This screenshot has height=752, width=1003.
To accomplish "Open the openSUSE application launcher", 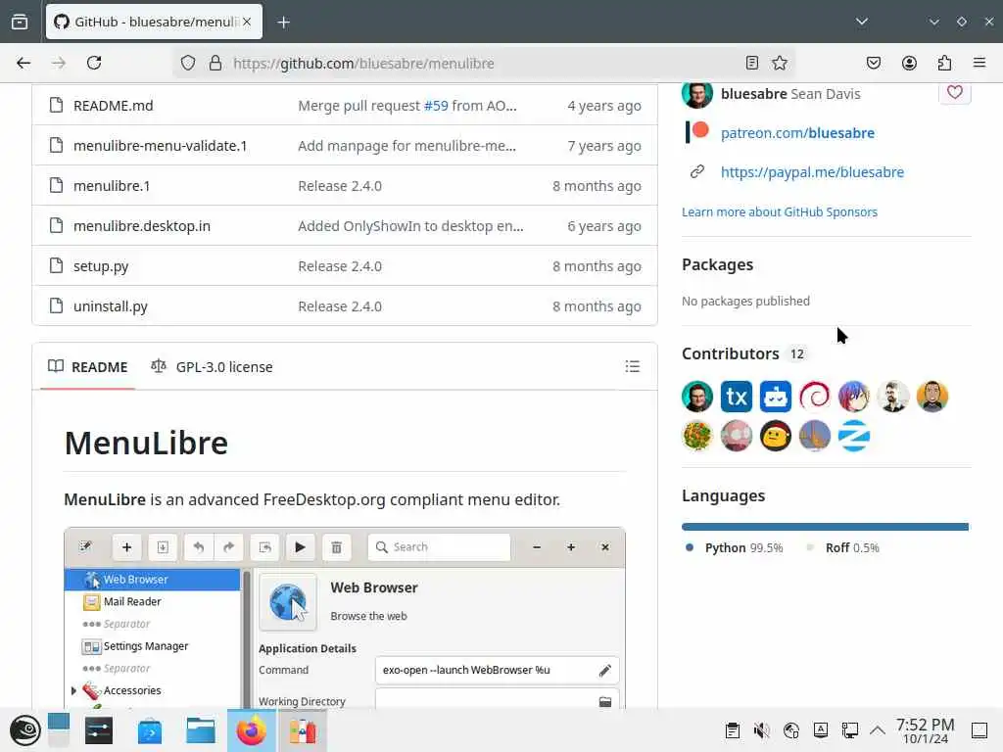I will (x=24, y=730).
